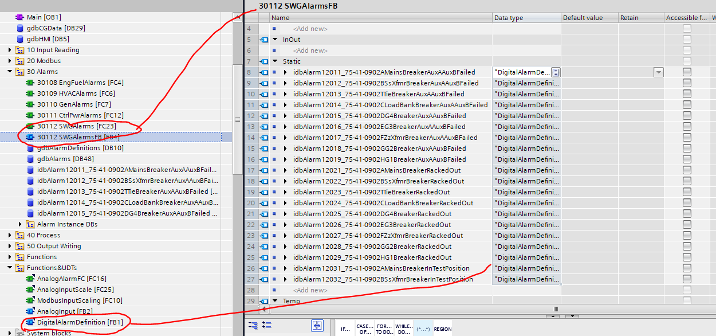Click the idbAlarm12013 instance DB icon in the tree
Screen dimensions: 716x336
30,192
